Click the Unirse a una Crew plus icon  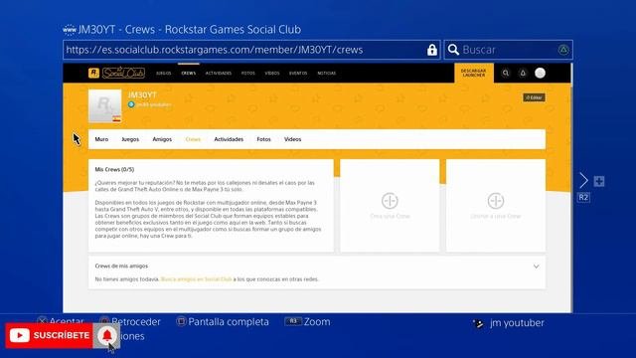click(x=496, y=201)
